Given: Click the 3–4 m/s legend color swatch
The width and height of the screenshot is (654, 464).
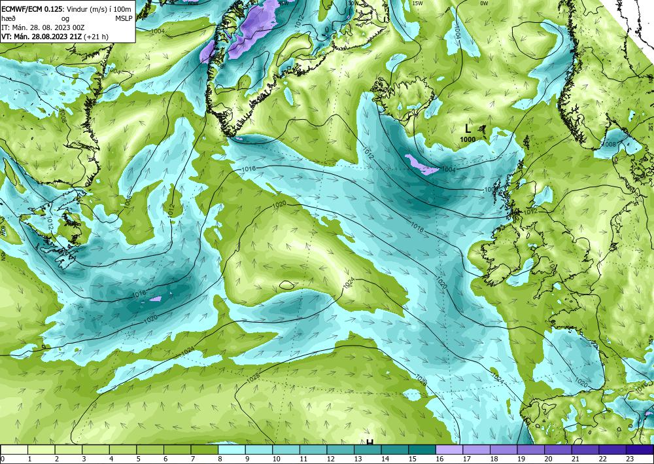Looking at the screenshot, I should (96, 450).
